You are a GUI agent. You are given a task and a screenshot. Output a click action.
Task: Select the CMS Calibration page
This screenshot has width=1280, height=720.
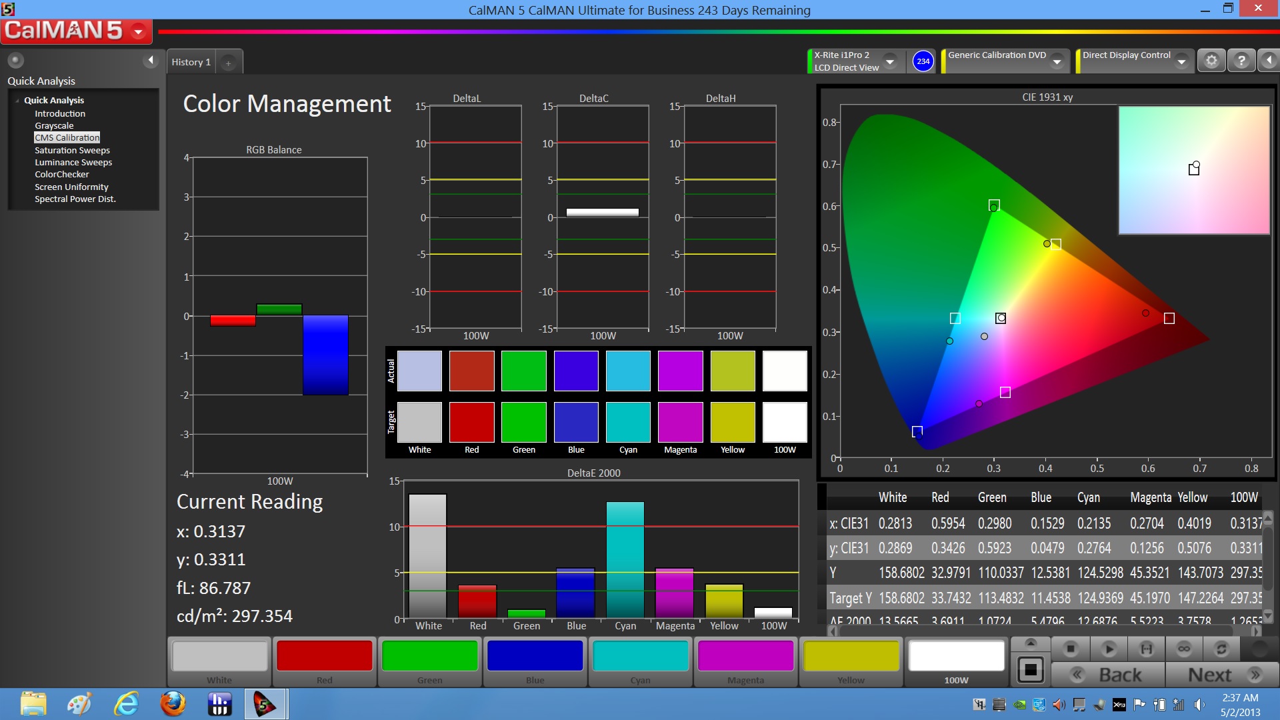pyautogui.click(x=67, y=137)
